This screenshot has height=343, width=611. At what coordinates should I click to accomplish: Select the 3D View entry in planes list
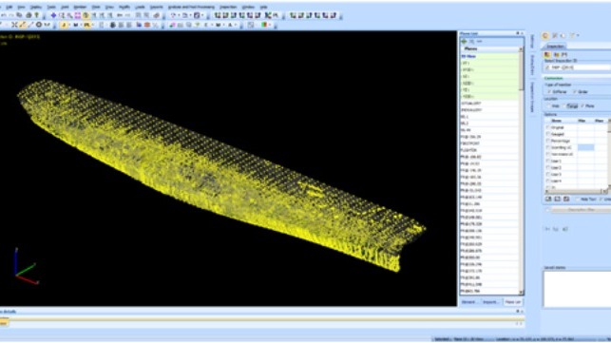point(489,56)
